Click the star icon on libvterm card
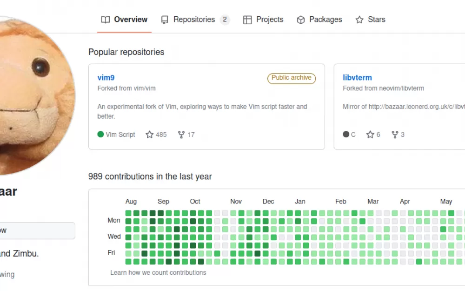Screen dimensions: 465x291 tap(370, 135)
